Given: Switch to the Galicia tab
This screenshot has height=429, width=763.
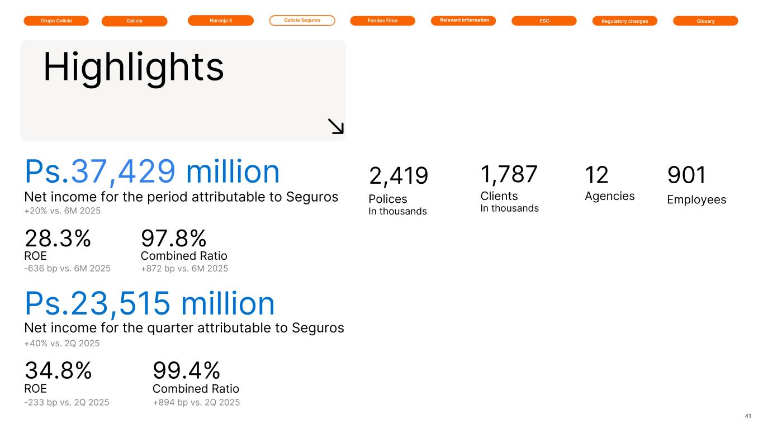Looking at the screenshot, I should [134, 21].
